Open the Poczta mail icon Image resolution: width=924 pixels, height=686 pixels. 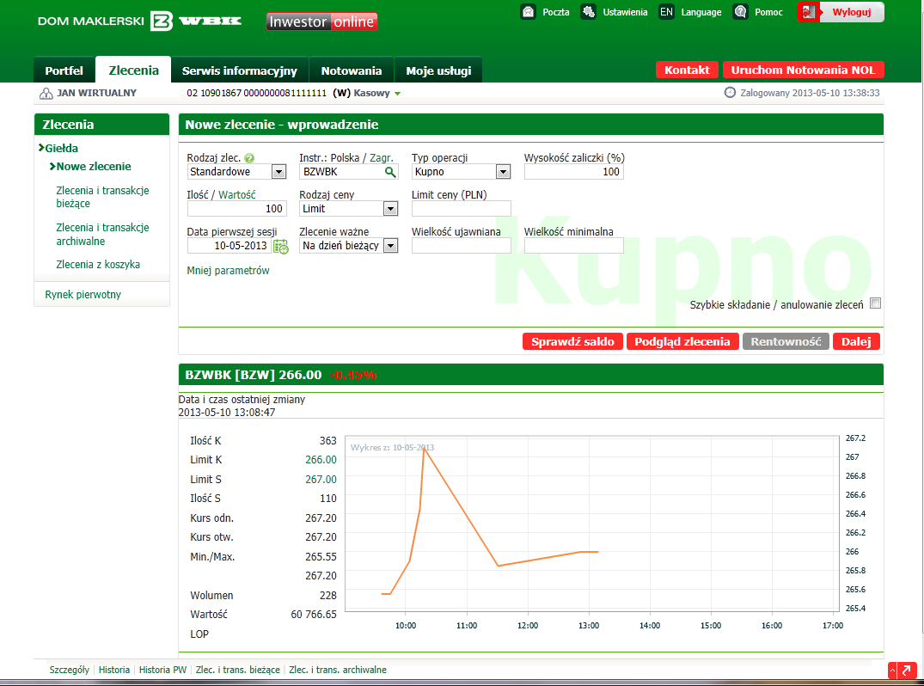click(x=529, y=12)
